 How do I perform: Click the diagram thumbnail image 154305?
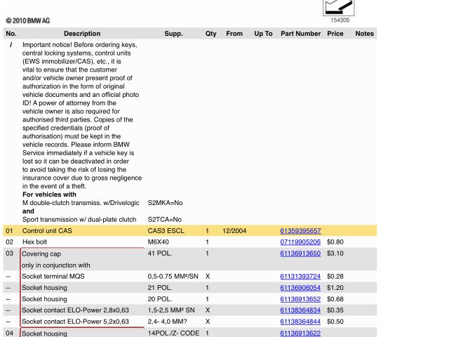338,7
